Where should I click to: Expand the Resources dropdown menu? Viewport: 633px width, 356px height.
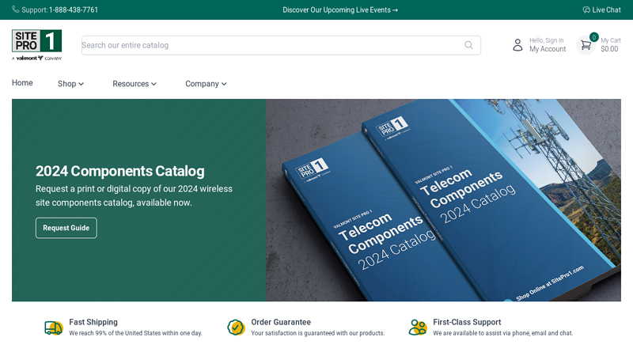tap(135, 84)
